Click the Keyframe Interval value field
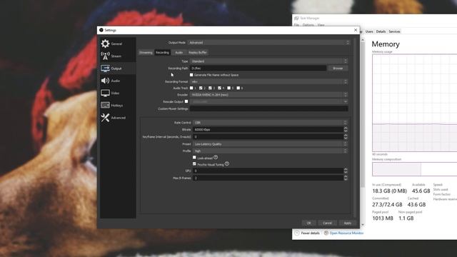457x257 pixels. 268,136
